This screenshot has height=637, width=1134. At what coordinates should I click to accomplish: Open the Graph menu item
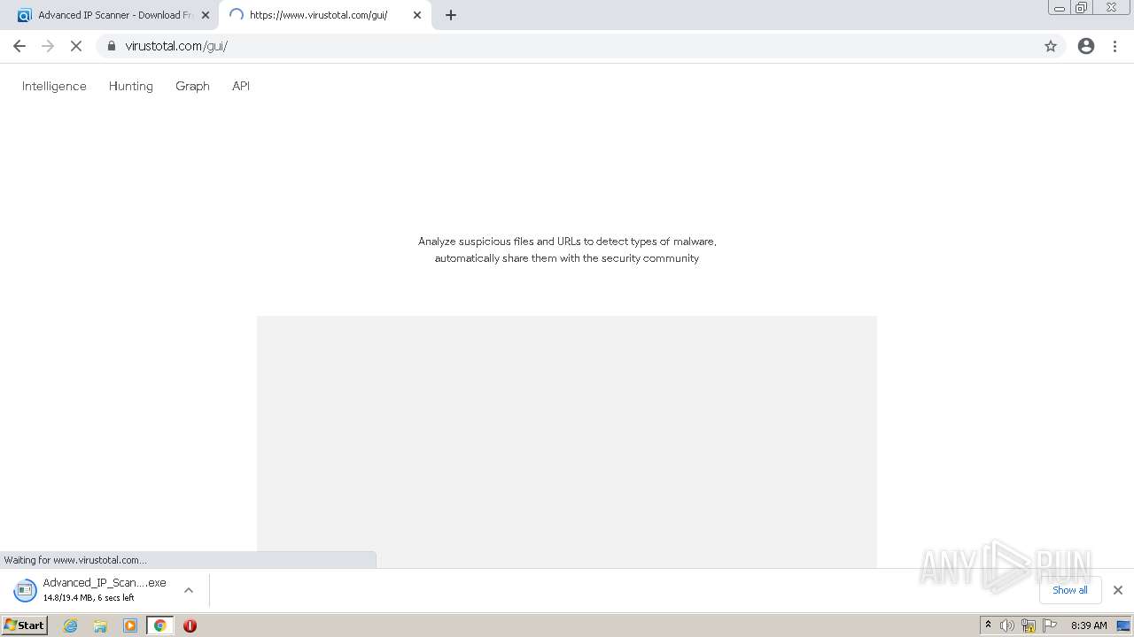(192, 86)
